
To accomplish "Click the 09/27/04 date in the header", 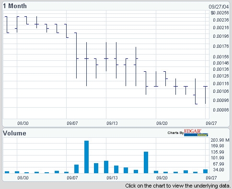I will 219,7.
